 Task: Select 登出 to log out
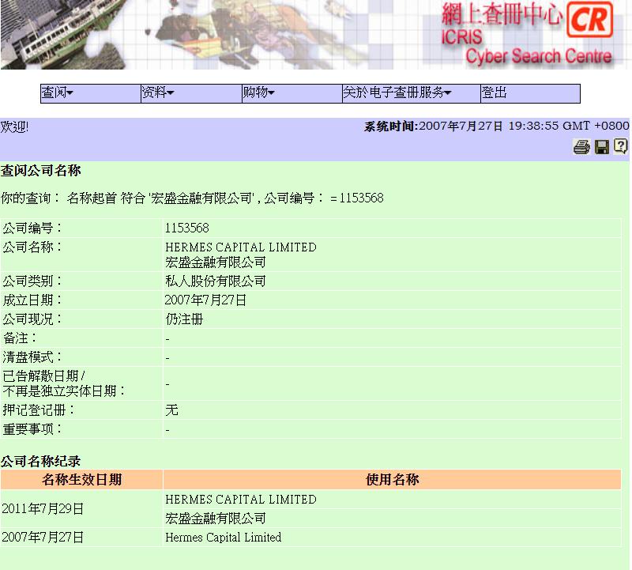495,93
